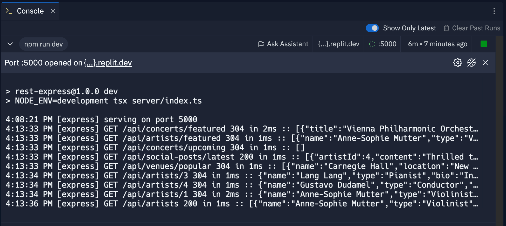Open port settings gear icon
506x226 pixels.
(457, 63)
